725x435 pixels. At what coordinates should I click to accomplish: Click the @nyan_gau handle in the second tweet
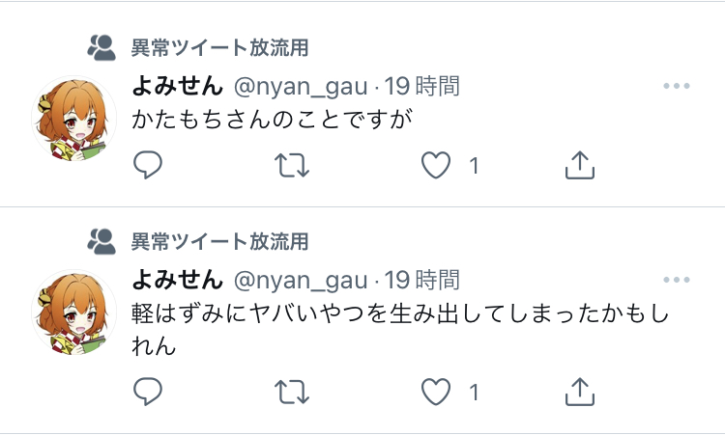(302, 281)
